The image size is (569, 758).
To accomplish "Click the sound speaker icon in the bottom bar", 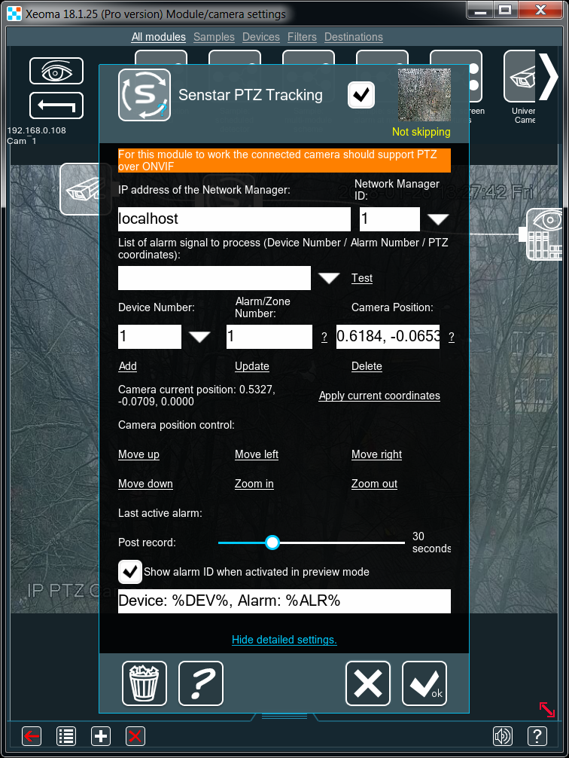I will point(502,736).
